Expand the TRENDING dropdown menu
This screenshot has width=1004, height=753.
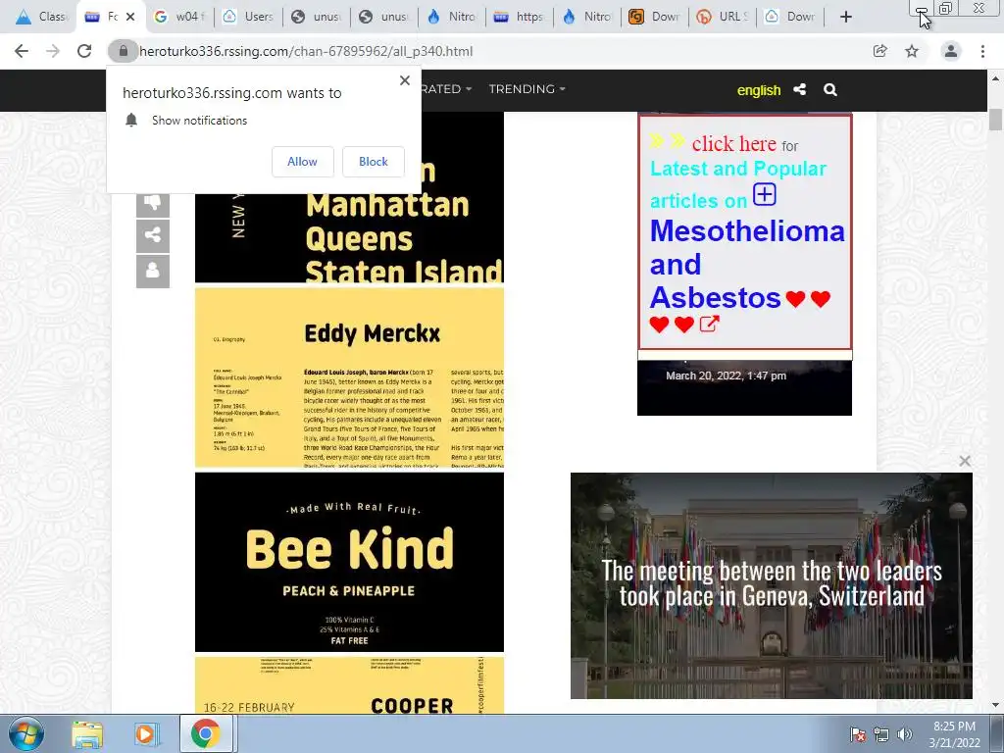(x=527, y=89)
